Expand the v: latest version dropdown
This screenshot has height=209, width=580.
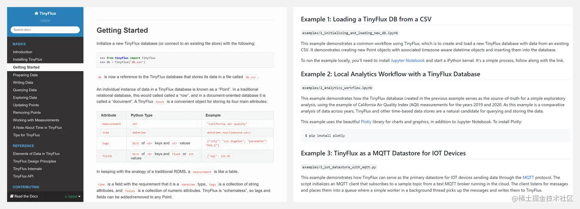(x=73, y=196)
